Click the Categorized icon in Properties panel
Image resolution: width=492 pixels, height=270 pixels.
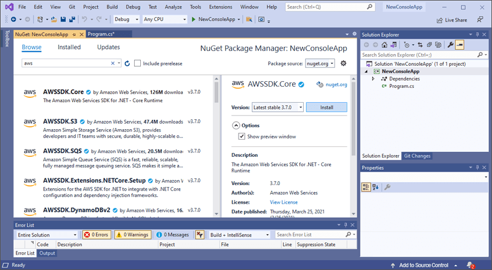366,188
